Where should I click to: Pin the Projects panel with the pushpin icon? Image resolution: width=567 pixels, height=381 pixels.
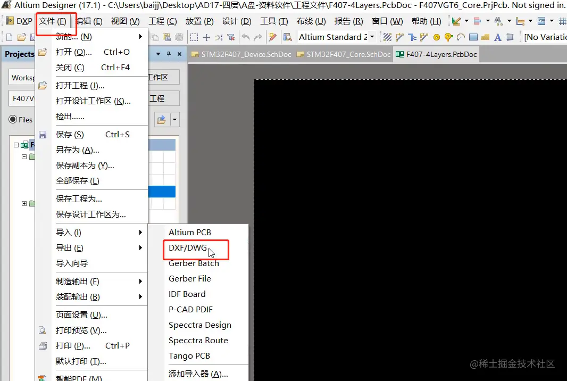(x=169, y=54)
